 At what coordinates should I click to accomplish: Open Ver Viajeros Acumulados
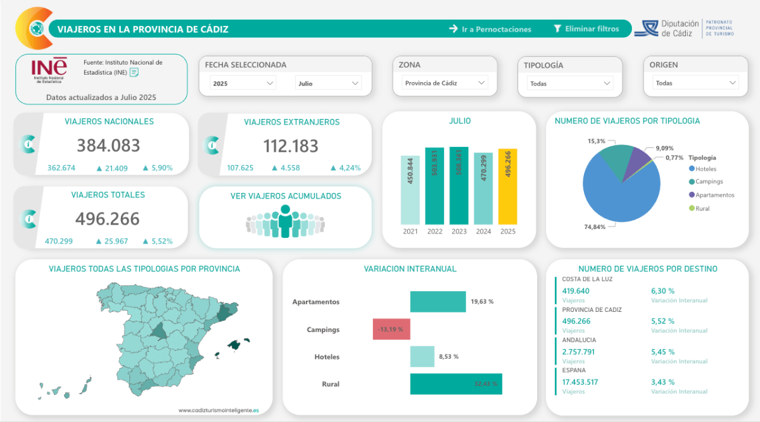coord(285,196)
